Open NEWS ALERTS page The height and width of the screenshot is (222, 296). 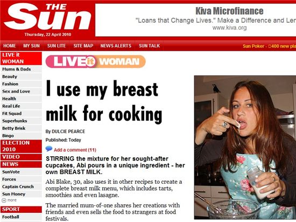(x=116, y=46)
